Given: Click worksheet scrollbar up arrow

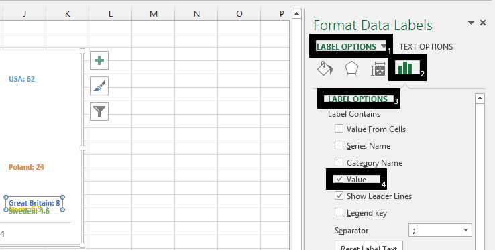Looking at the screenshot, I should 296,14.
